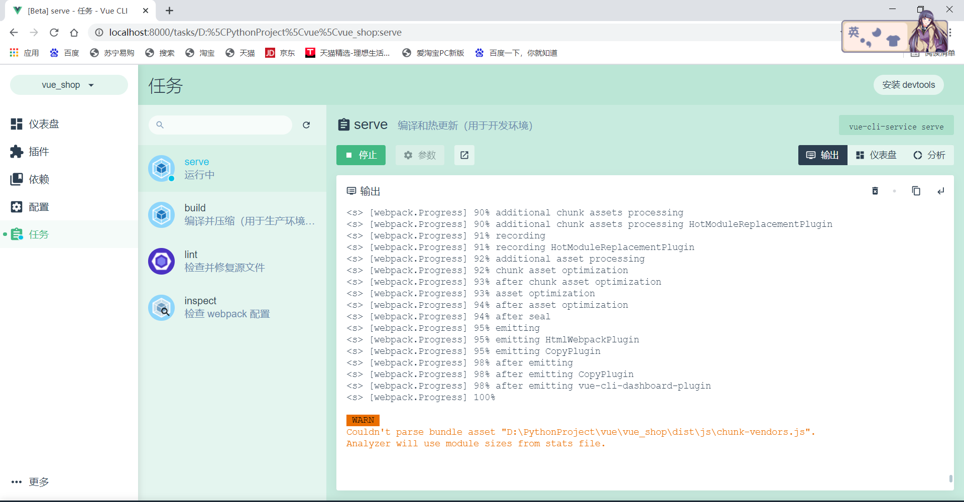Open 仪表盘 in the left sidebar

69,124
